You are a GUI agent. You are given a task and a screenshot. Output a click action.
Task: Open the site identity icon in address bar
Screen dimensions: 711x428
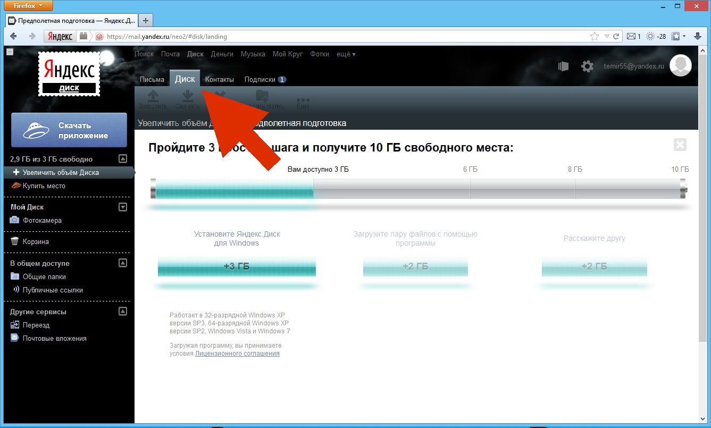pos(99,37)
